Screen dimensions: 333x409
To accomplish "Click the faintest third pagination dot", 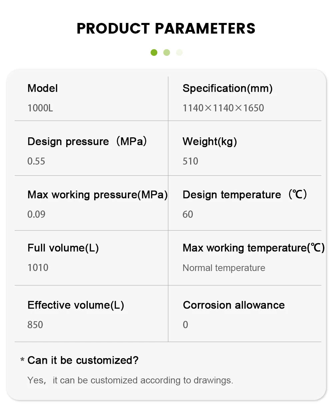I will pyautogui.click(x=179, y=53).
